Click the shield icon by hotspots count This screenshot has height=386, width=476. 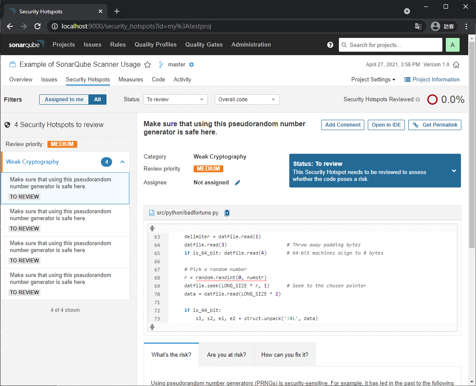point(7,125)
